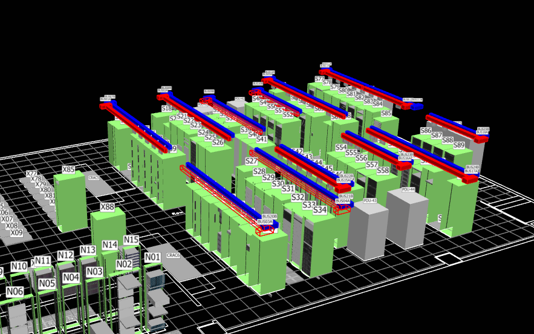Click the BUS16A busway label

(x=405, y=159)
